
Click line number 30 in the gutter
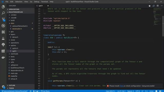point(39,47)
